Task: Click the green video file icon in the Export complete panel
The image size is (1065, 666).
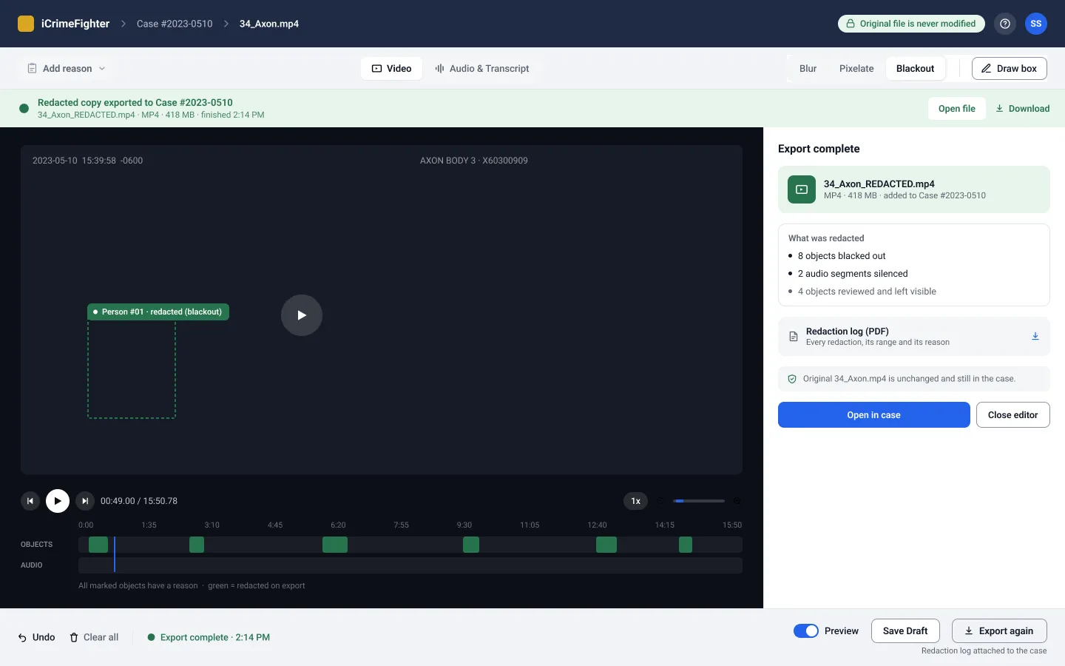Action: (x=802, y=189)
